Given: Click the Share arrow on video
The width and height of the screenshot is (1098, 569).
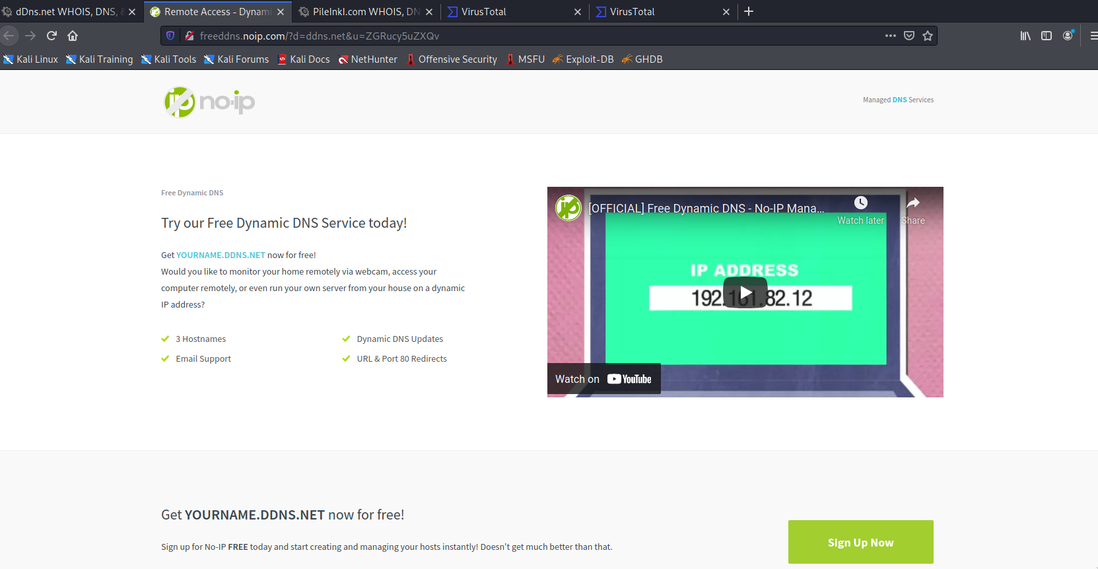Looking at the screenshot, I should (x=913, y=203).
